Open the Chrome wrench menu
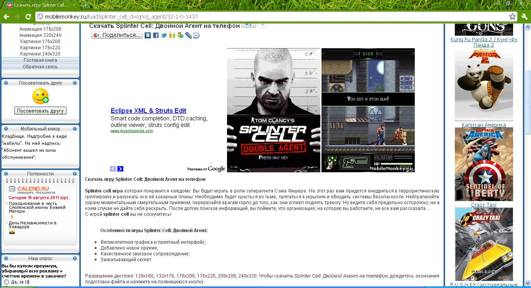The height and width of the screenshot is (288, 531). pyautogui.click(x=524, y=17)
